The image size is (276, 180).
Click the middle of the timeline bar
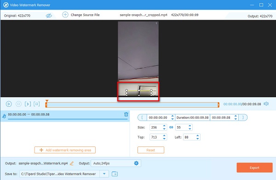click(132, 105)
